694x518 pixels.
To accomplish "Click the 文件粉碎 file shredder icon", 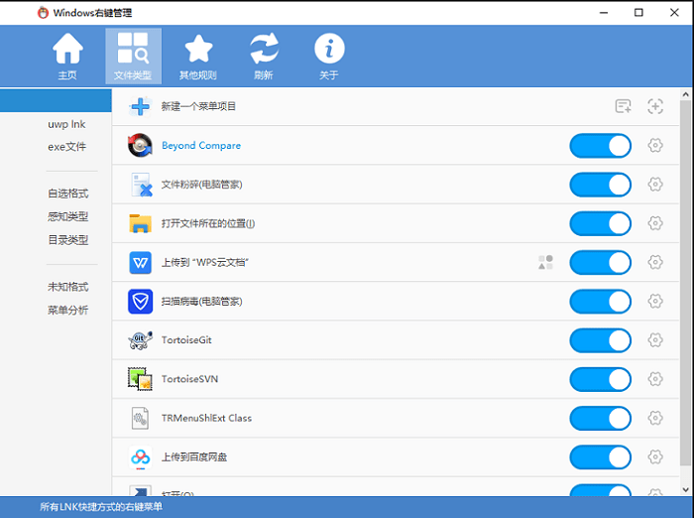I will [x=142, y=185].
